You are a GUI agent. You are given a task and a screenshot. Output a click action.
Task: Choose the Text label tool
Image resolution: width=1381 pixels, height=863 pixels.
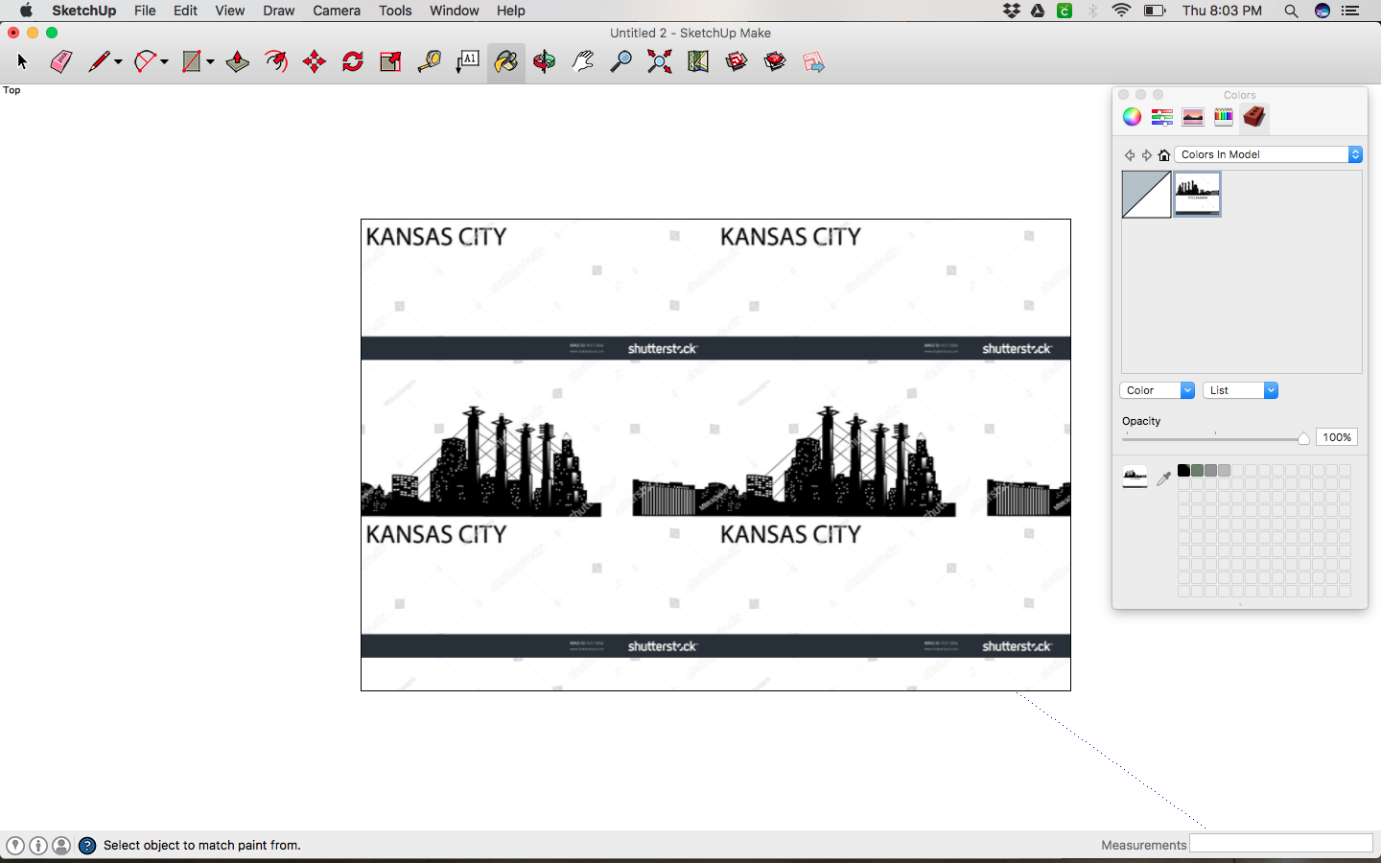tap(468, 62)
